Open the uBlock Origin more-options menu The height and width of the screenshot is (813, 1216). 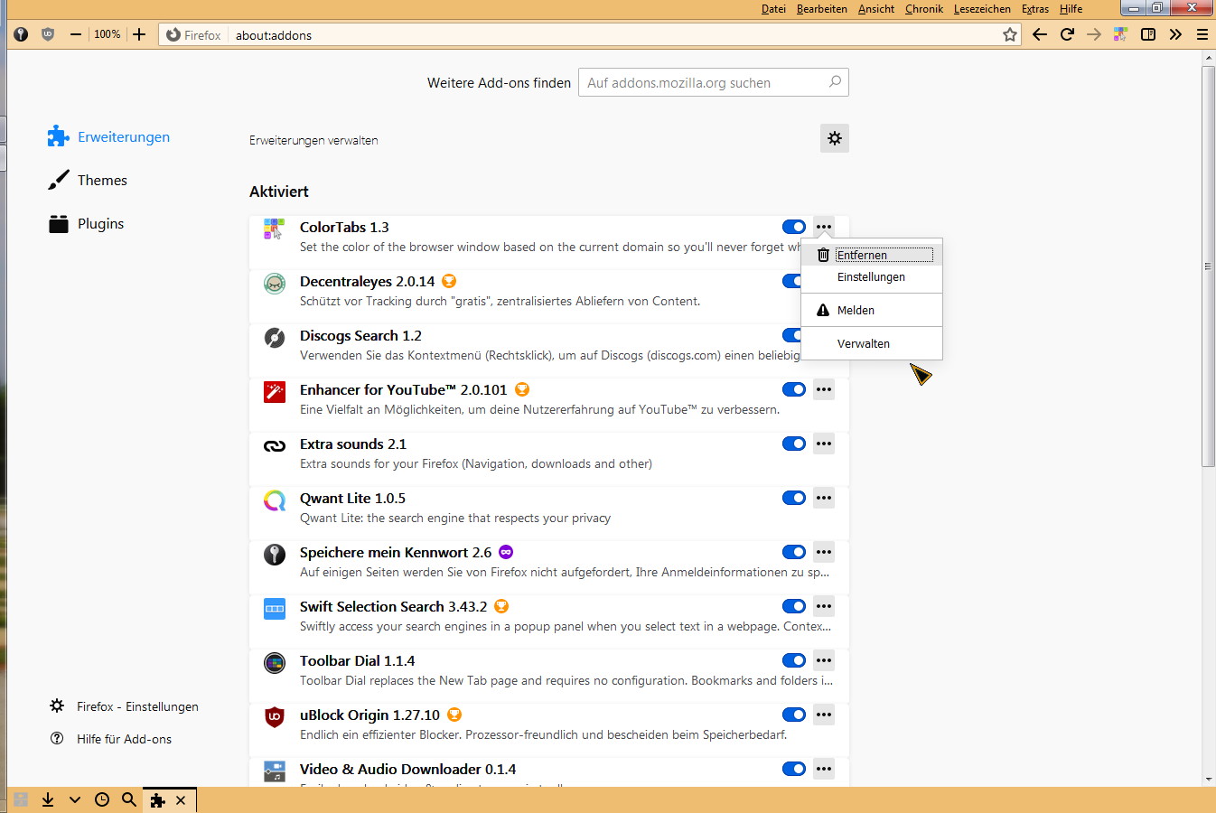(824, 715)
